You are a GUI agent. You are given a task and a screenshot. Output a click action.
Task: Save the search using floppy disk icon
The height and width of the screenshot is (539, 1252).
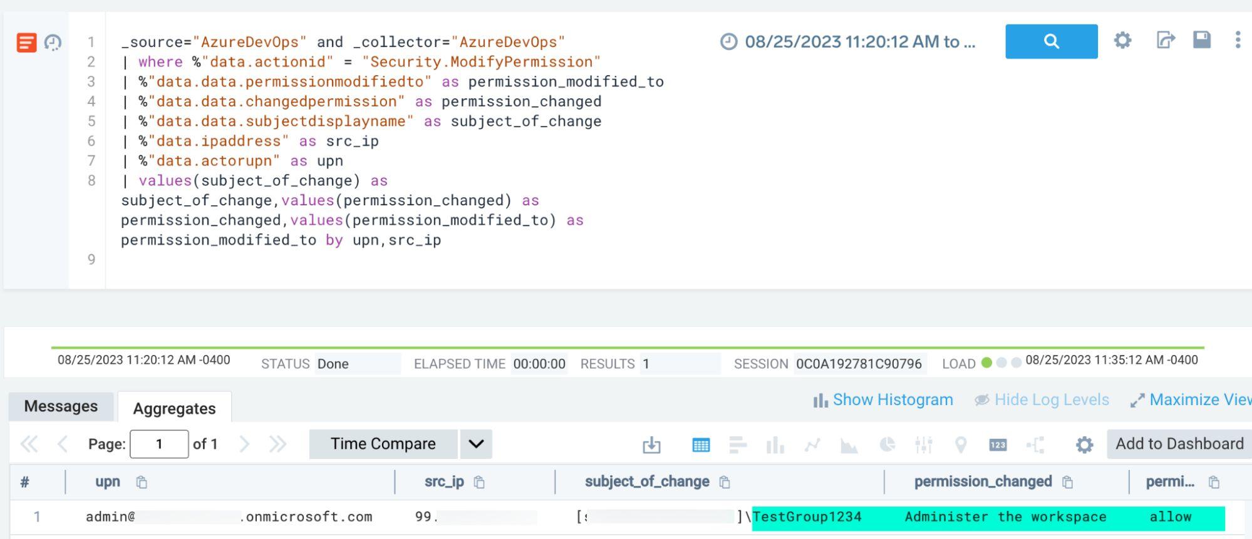tap(1201, 40)
